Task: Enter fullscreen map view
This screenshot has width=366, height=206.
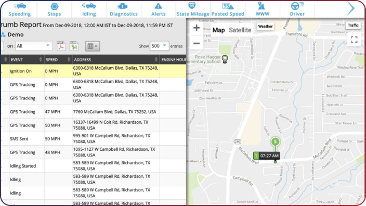Action: click(x=354, y=40)
